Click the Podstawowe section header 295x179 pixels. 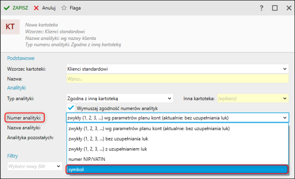tap(21, 58)
